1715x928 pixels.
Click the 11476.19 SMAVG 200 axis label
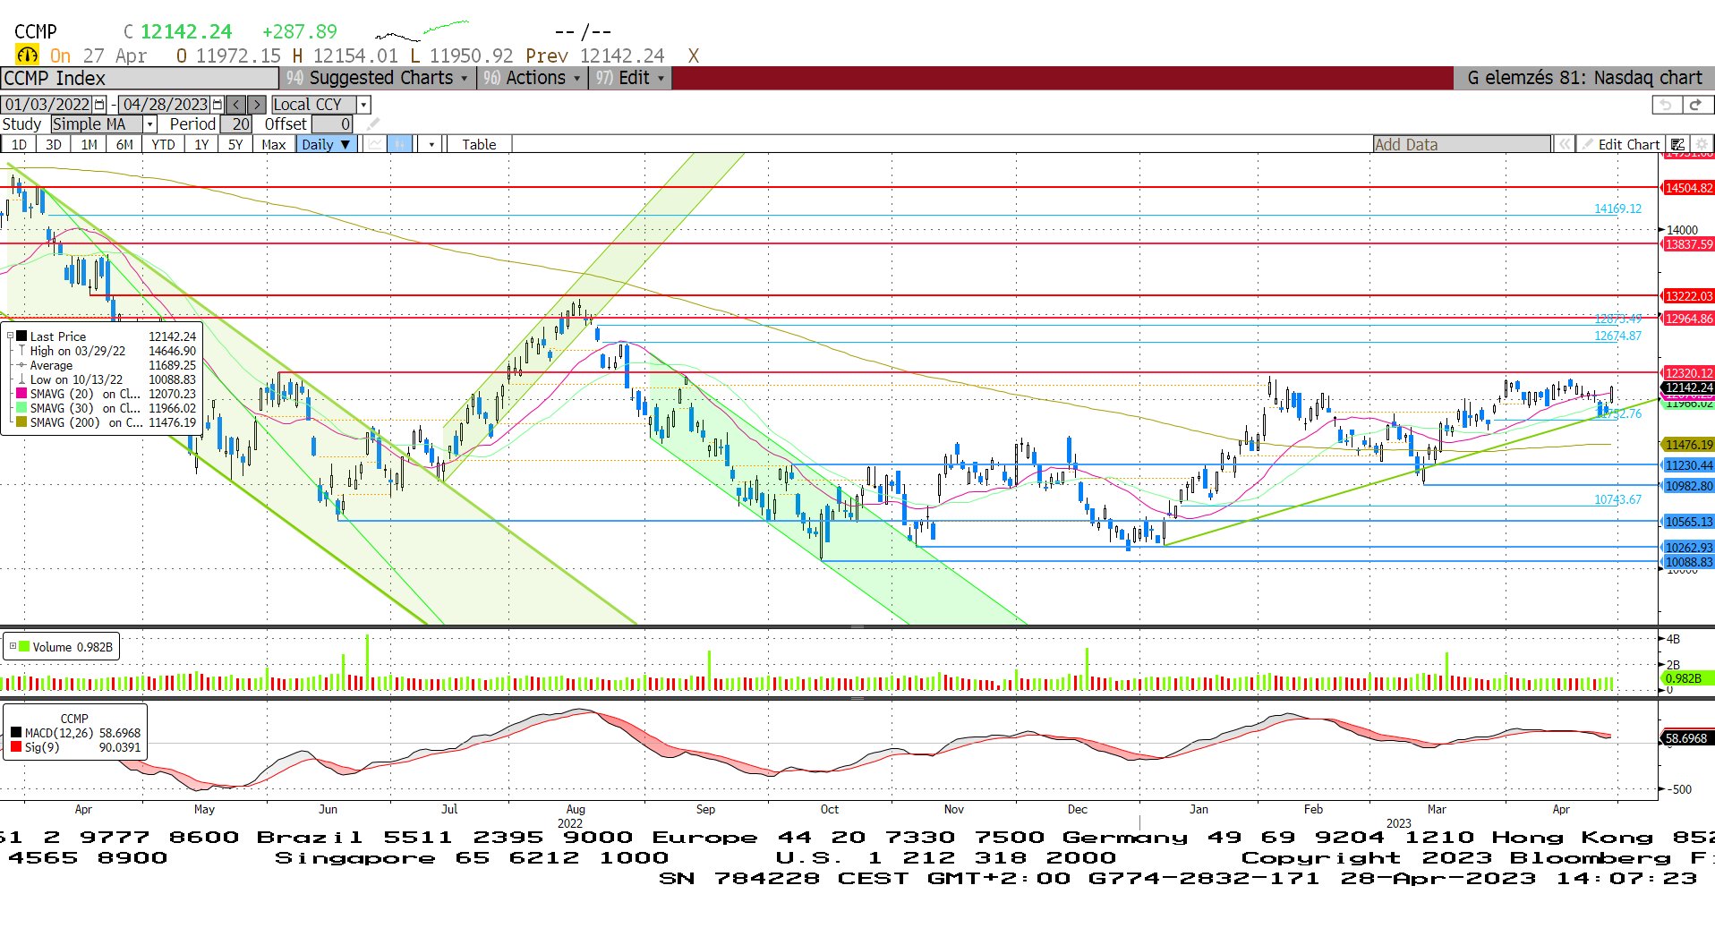click(1687, 445)
